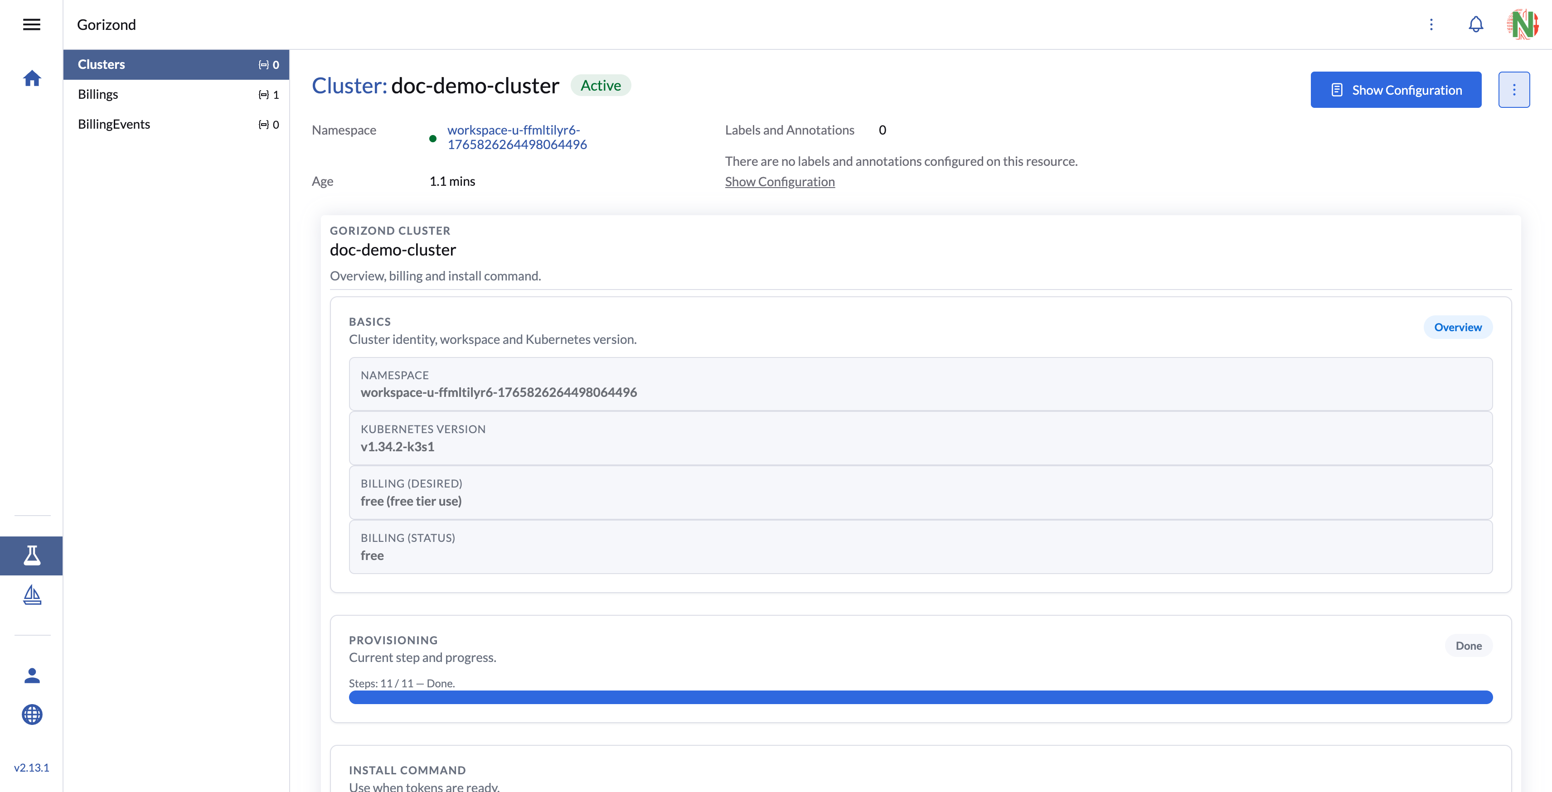Expand the cluster actions kebab menu
Screen dimensions: 1552x792
tap(1513, 90)
